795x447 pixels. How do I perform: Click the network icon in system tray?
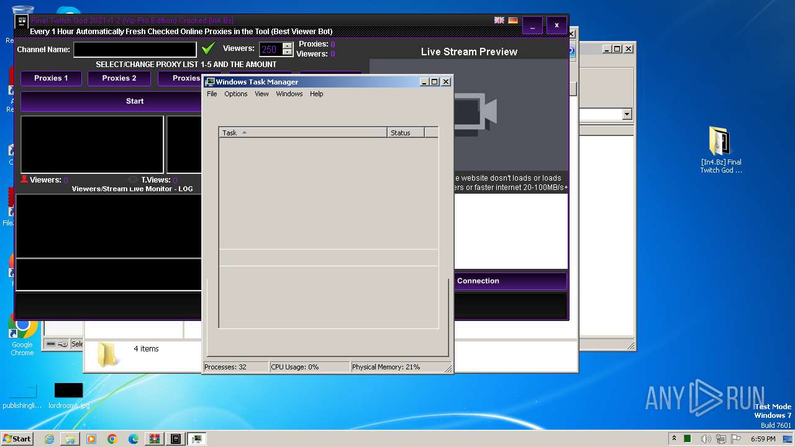pyautogui.click(x=720, y=439)
